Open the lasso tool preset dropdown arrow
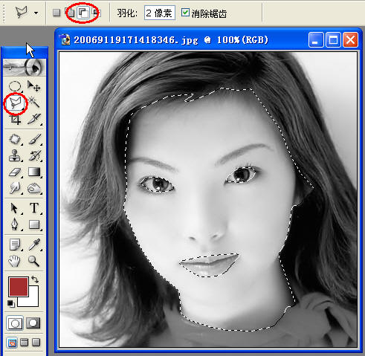This screenshot has height=356, width=365. [x=36, y=13]
